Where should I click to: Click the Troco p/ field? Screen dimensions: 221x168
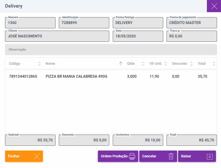click(192, 36)
